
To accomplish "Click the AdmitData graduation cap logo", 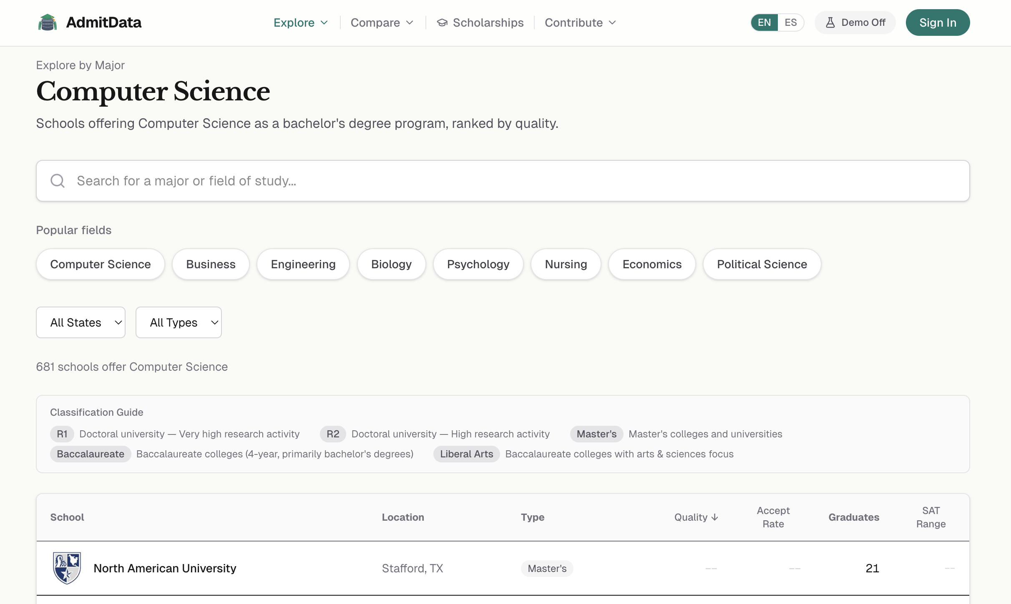I will (48, 22).
